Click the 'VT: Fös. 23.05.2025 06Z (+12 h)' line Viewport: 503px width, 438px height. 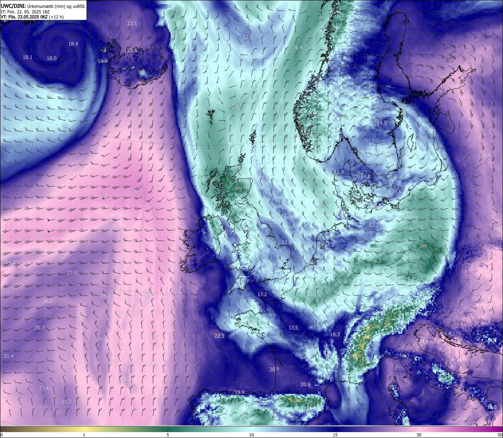tap(32, 17)
